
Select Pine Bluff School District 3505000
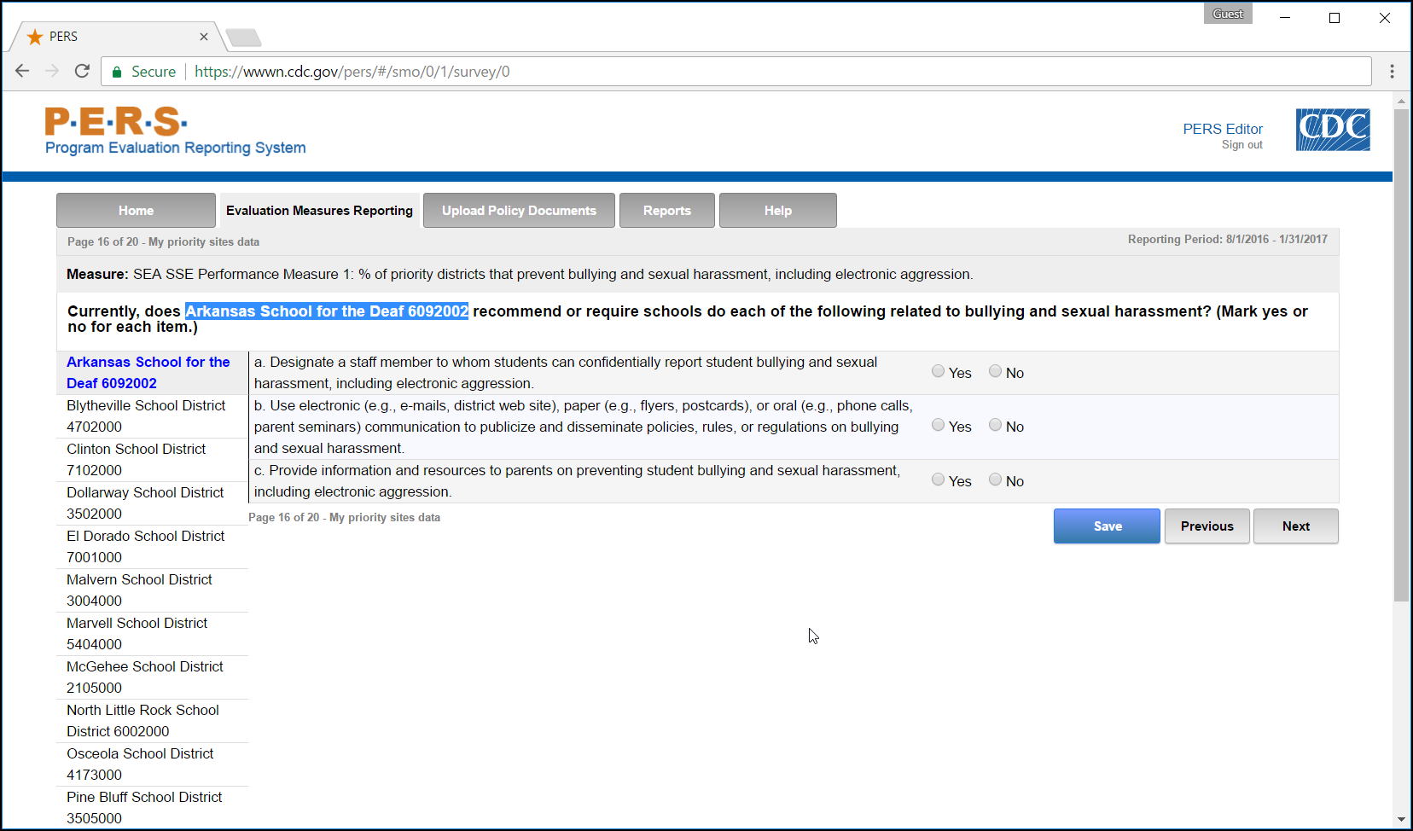tap(153, 808)
